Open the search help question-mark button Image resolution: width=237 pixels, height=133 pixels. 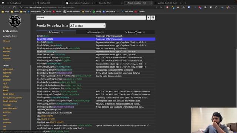point(148,18)
